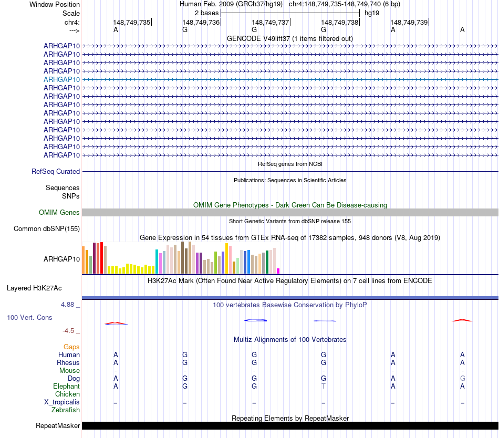Open Publications: Sequences in Scientific Articles title
The width and height of the screenshot is (499, 438).
pyautogui.click(x=290, y=180)
